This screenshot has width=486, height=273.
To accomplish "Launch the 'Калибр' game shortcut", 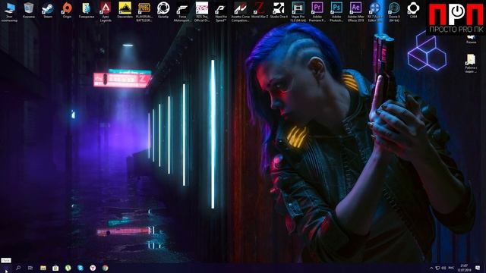I will tap(163, 10).
